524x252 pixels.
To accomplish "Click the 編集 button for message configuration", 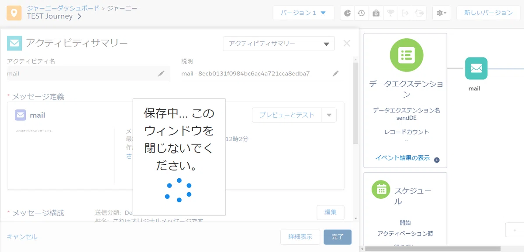I will [x=331, y=212].
